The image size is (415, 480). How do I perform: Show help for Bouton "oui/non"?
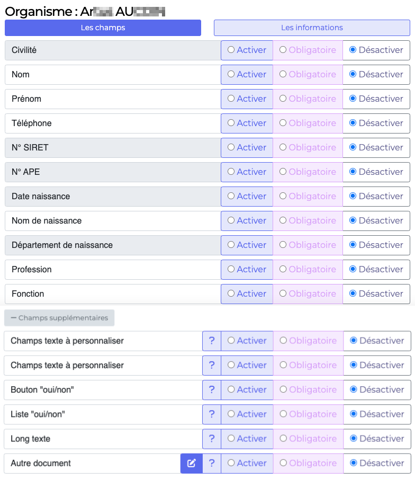tap(212, 390)
